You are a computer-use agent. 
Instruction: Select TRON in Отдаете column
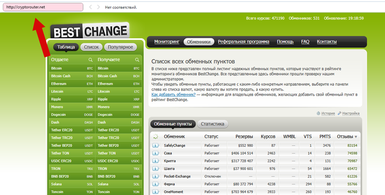pos(72,169)
